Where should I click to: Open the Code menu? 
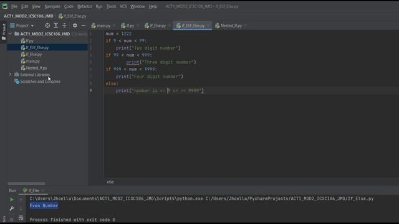pyautogui.click(x=69, y=6)
